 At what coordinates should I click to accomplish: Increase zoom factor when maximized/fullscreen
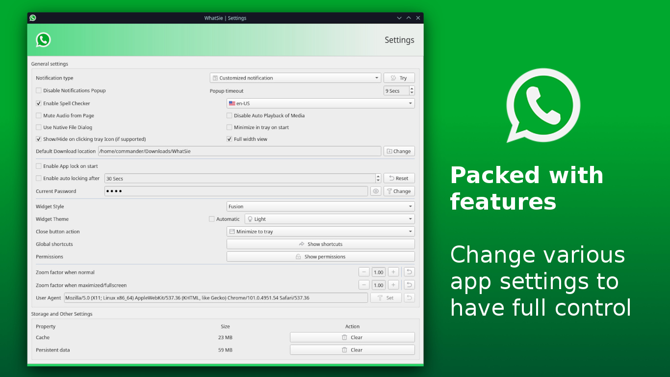pyautogui.click(x=393, y=285)
